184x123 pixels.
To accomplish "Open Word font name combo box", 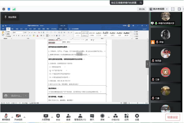I will coord(18,32).
